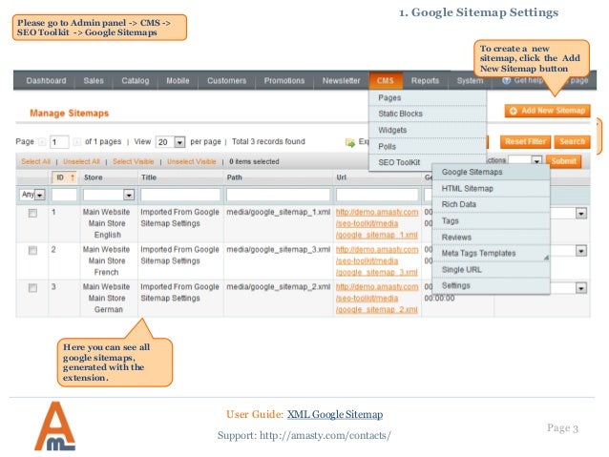
Task: Click the Search button
Action: click(x=572, y=142)
